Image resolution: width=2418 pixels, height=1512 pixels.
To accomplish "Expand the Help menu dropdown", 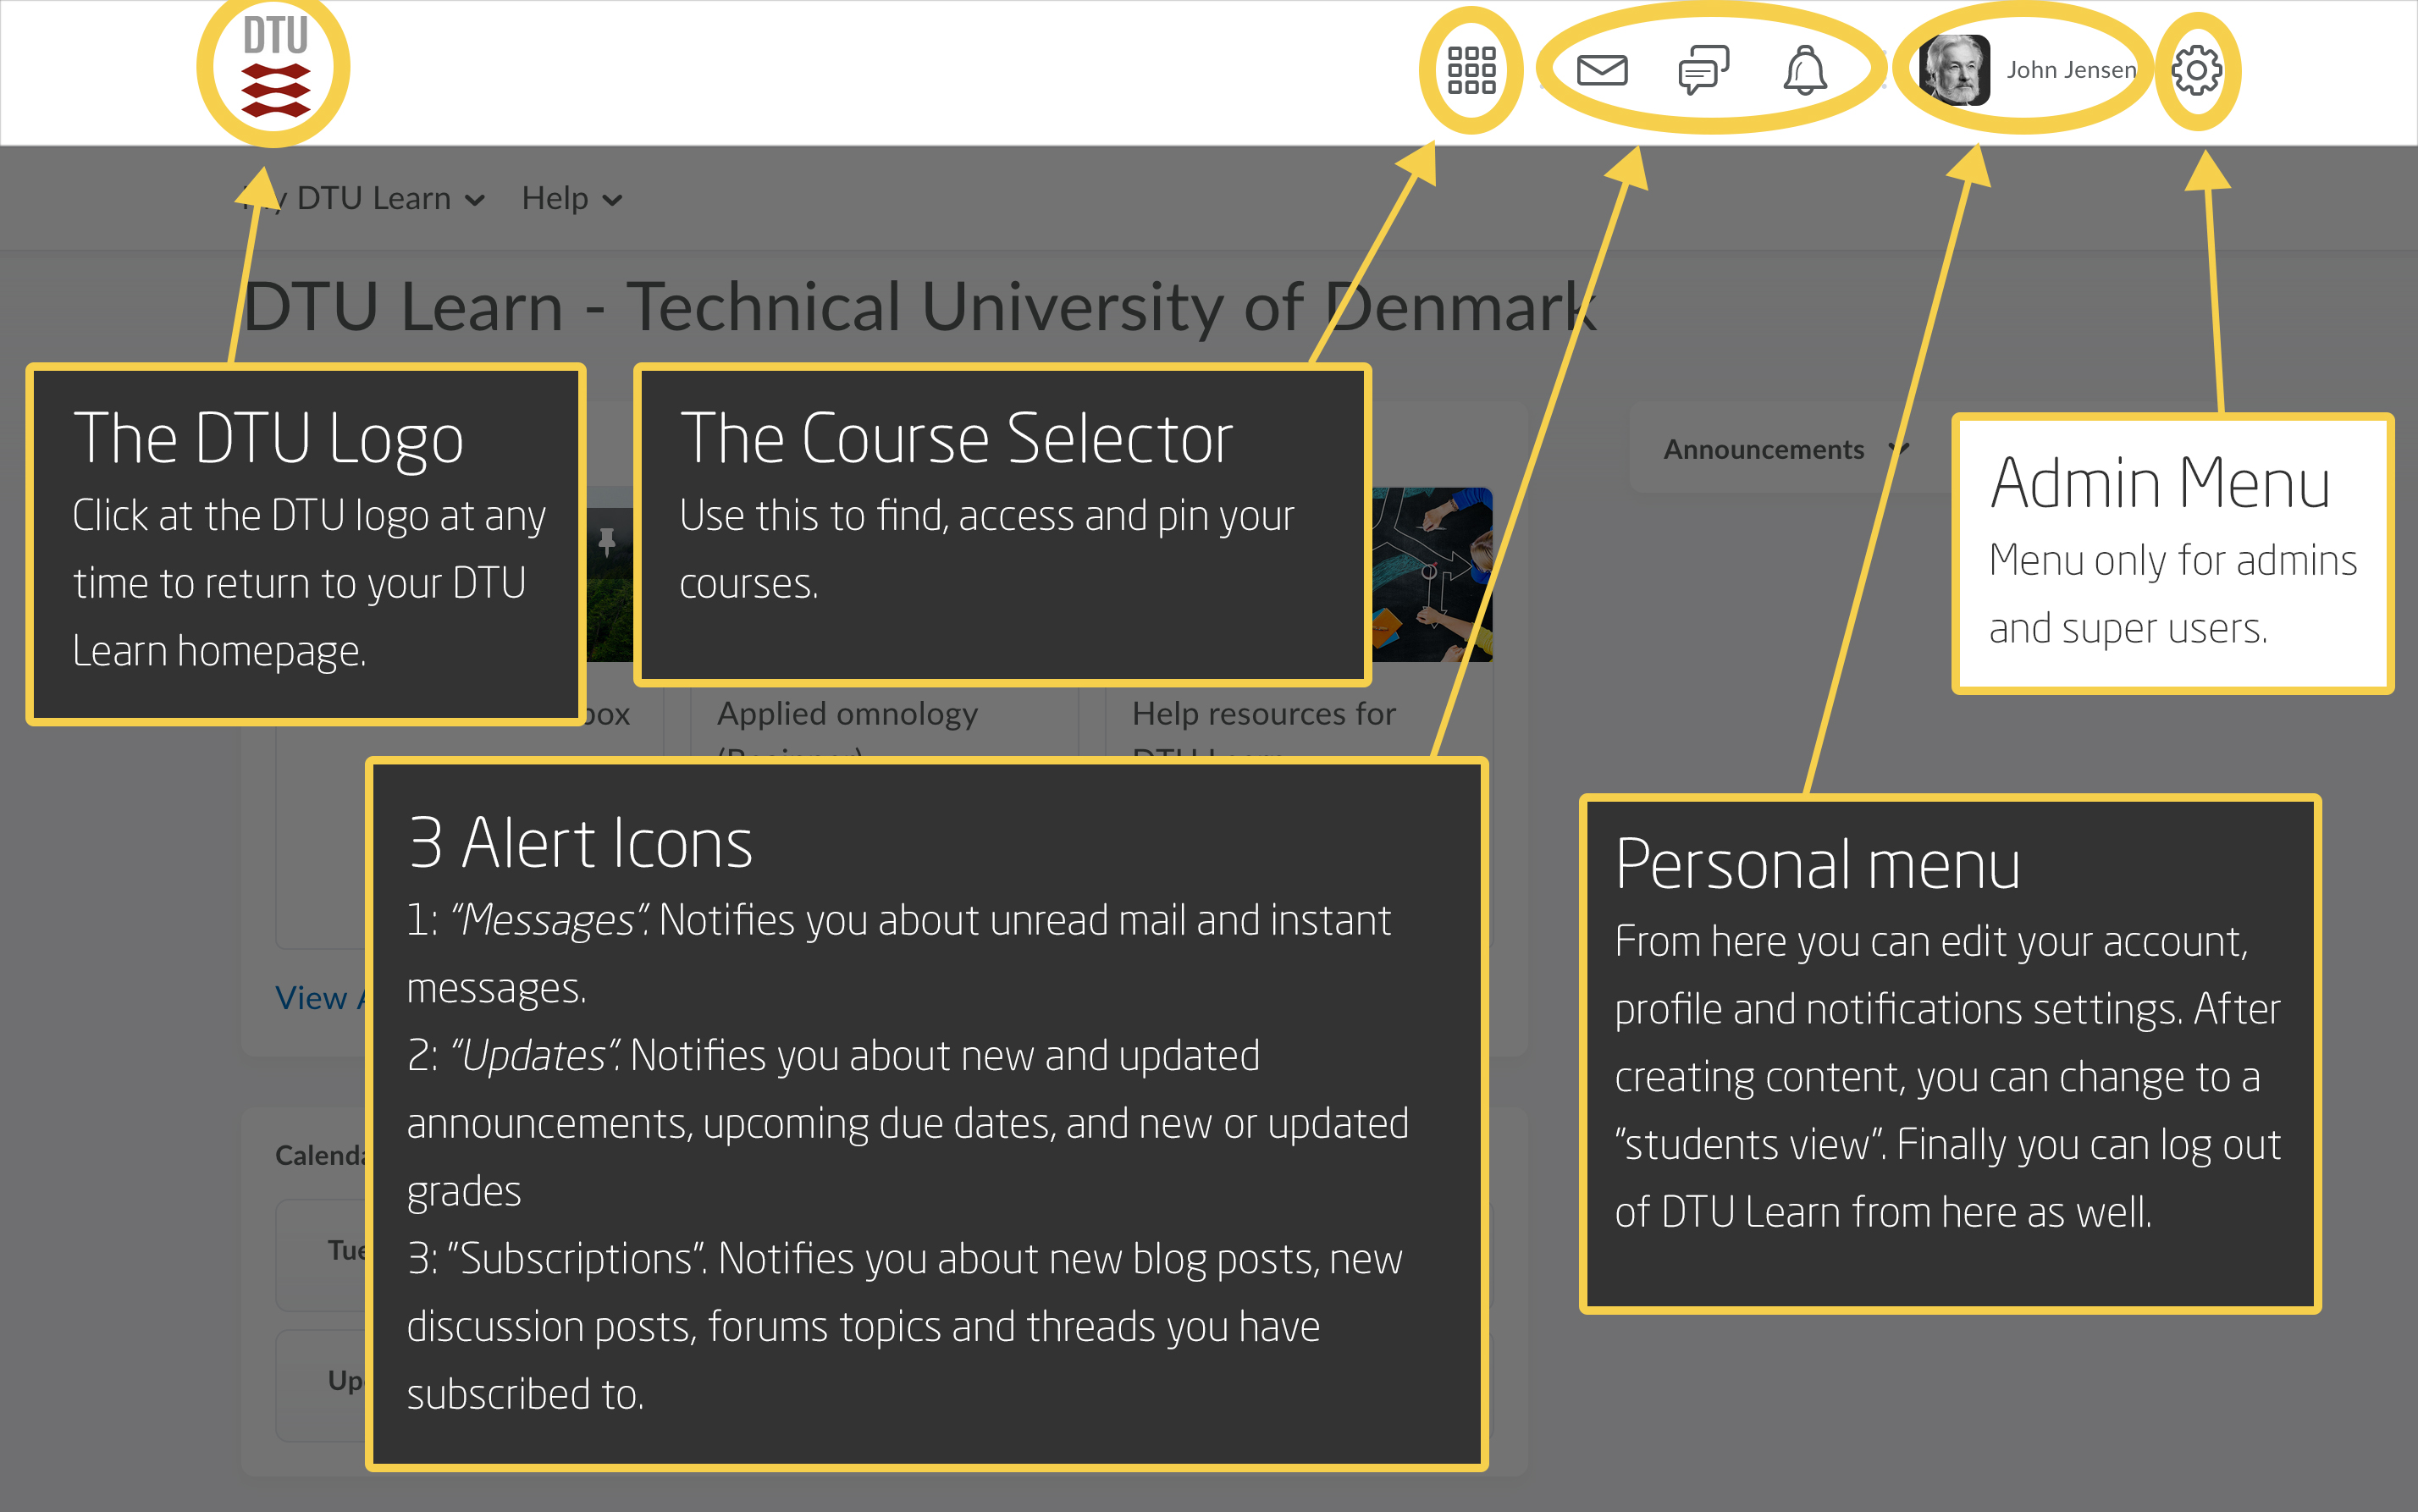I will (613, 200).
